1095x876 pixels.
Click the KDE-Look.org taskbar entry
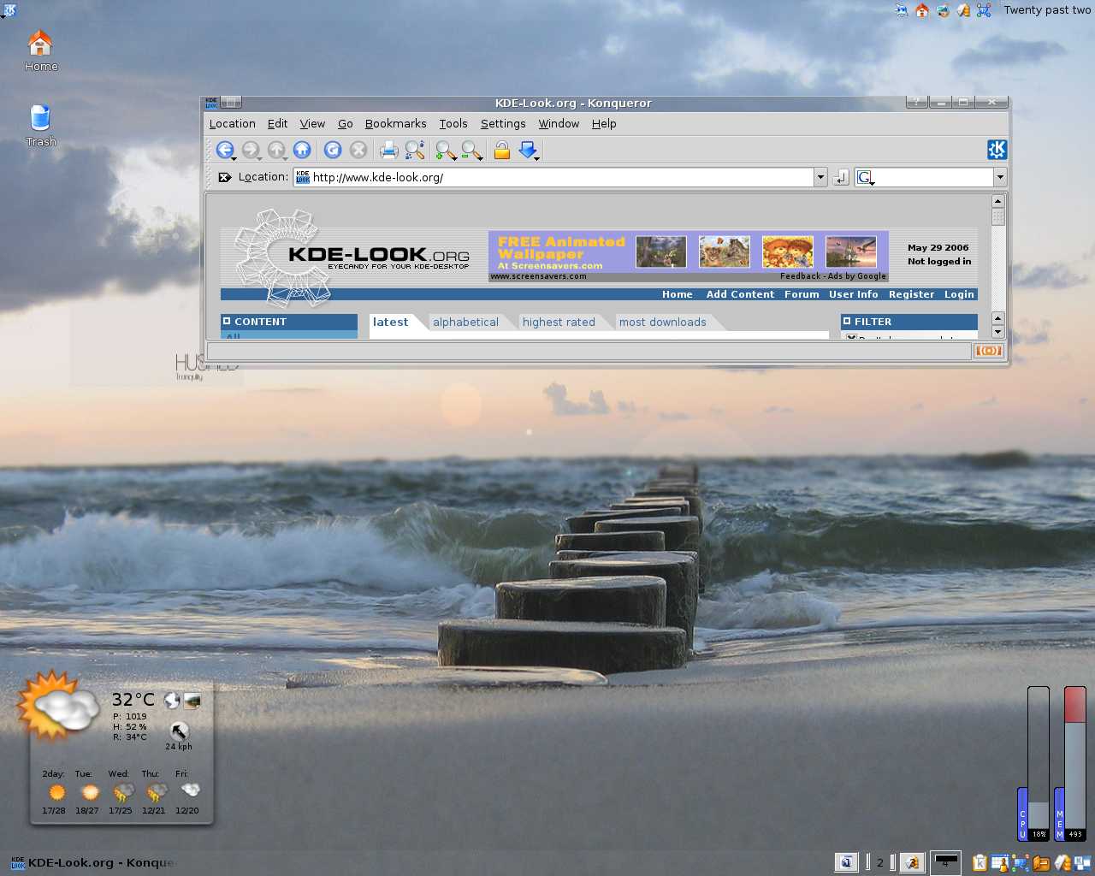[92, 862]
